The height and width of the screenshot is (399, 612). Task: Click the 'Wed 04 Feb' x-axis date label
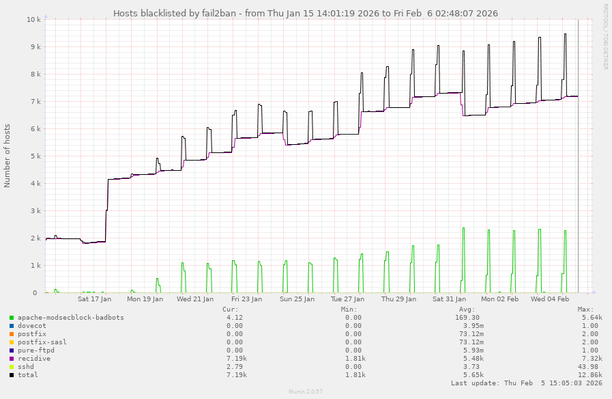[x=550, y=299]
